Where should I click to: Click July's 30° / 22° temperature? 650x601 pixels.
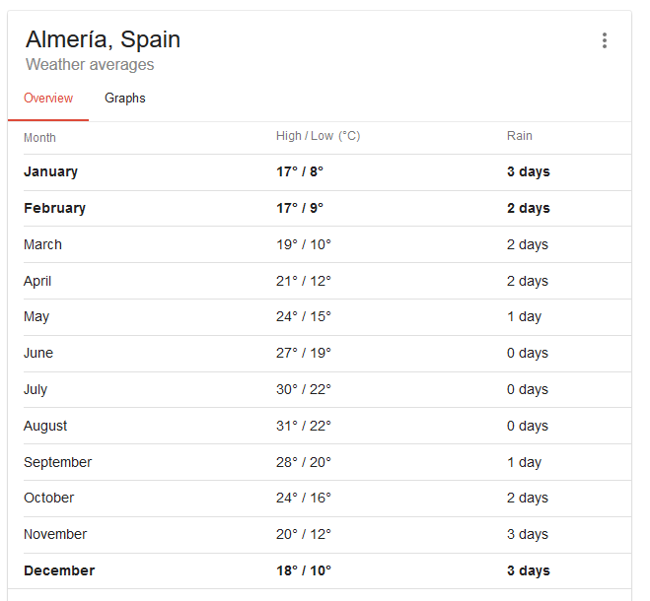click(304, 389)
